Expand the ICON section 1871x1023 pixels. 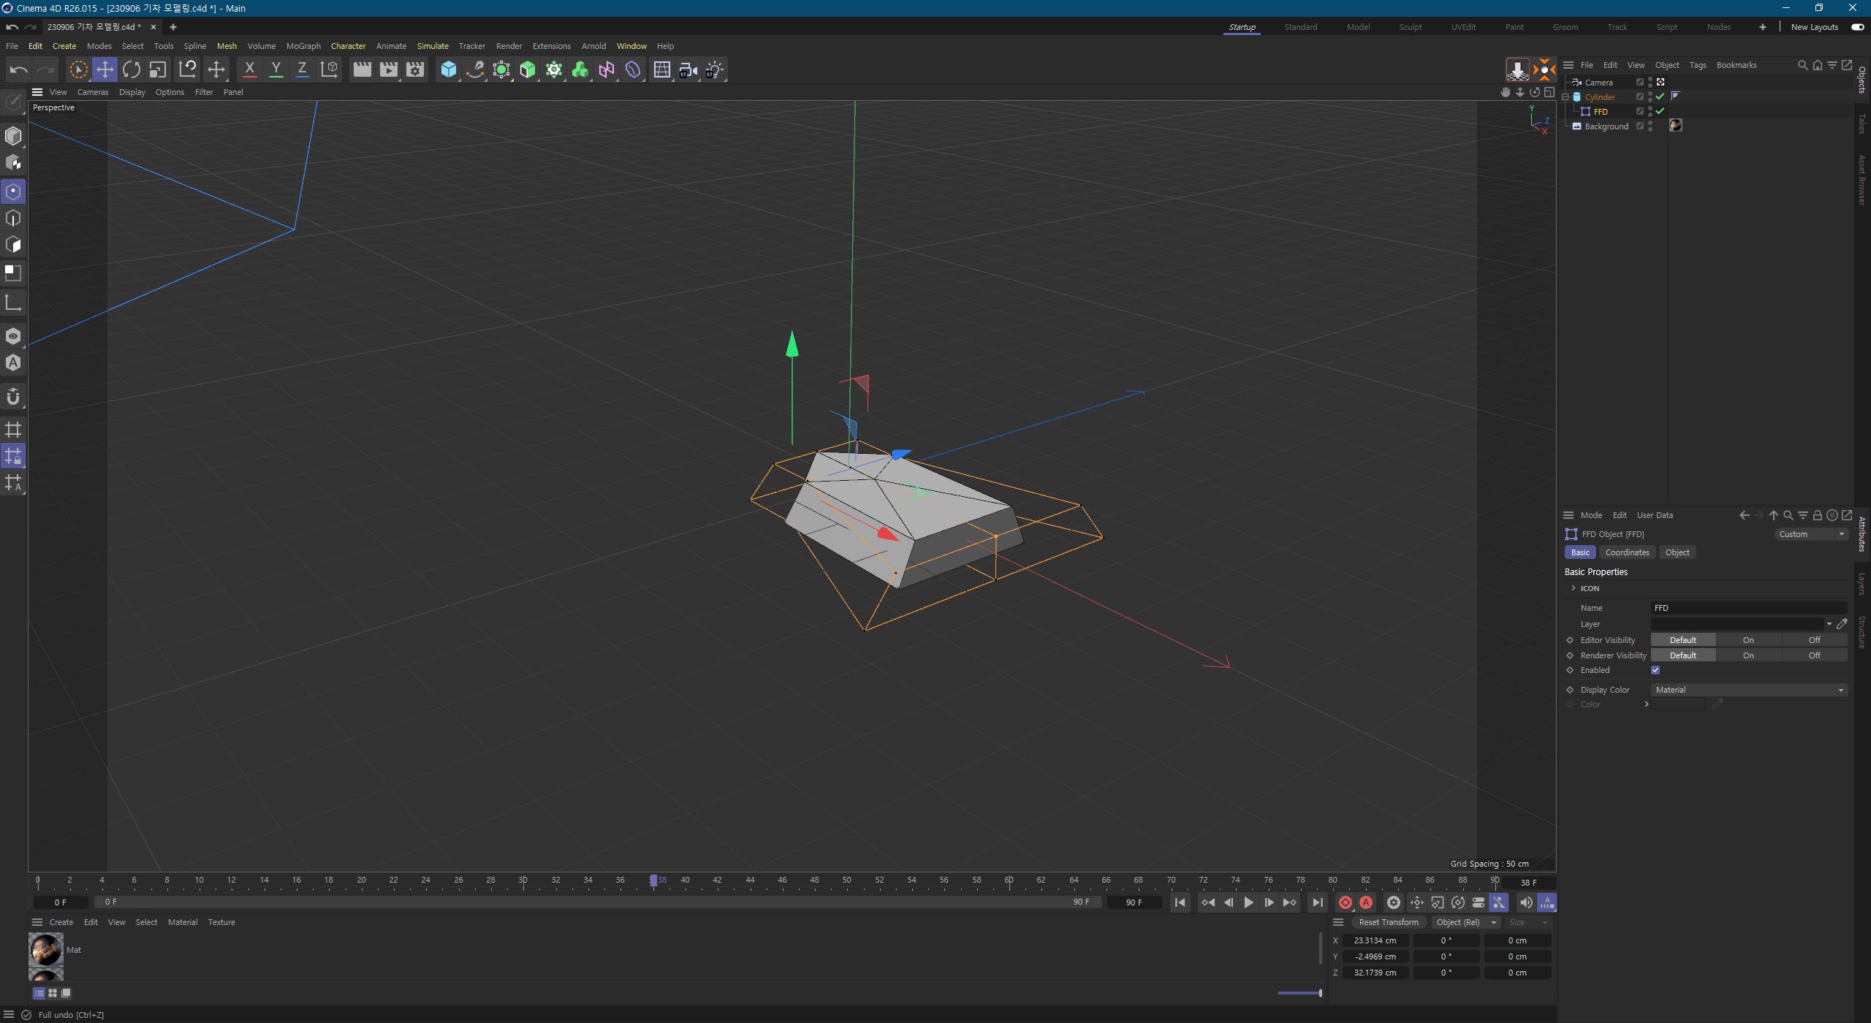[x=1574, y=588]
